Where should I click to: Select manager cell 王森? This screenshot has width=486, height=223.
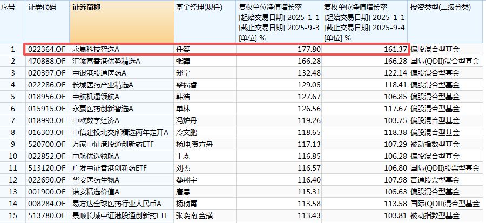coord(183,156)
